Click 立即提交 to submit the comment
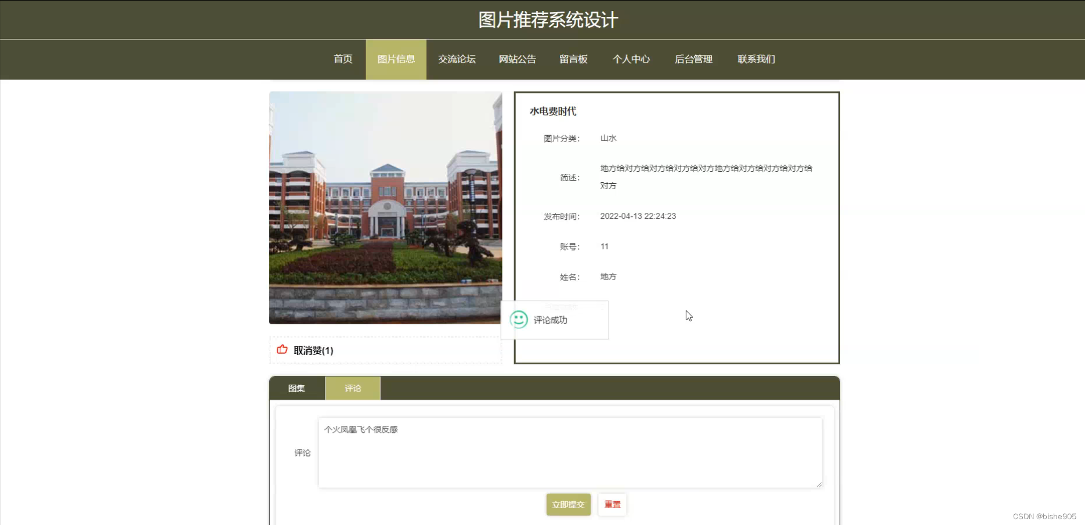Viewport: 1085px width, 525px height. 568,504
